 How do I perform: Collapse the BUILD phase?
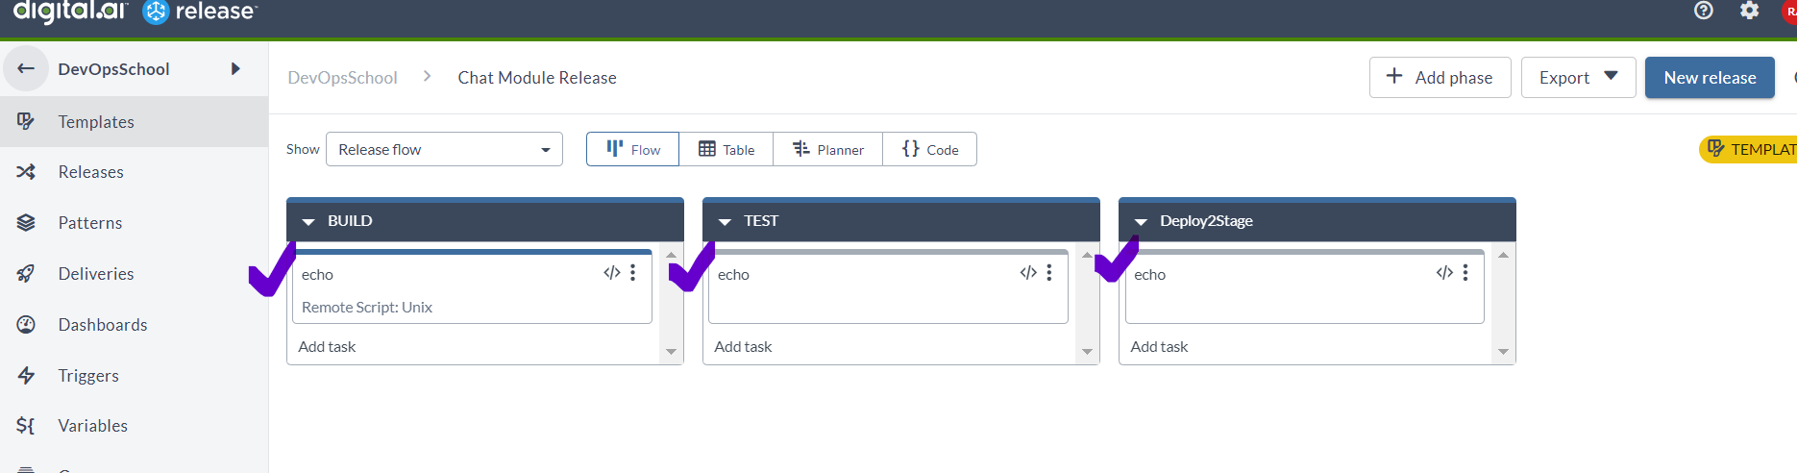[x=308, y=221]
